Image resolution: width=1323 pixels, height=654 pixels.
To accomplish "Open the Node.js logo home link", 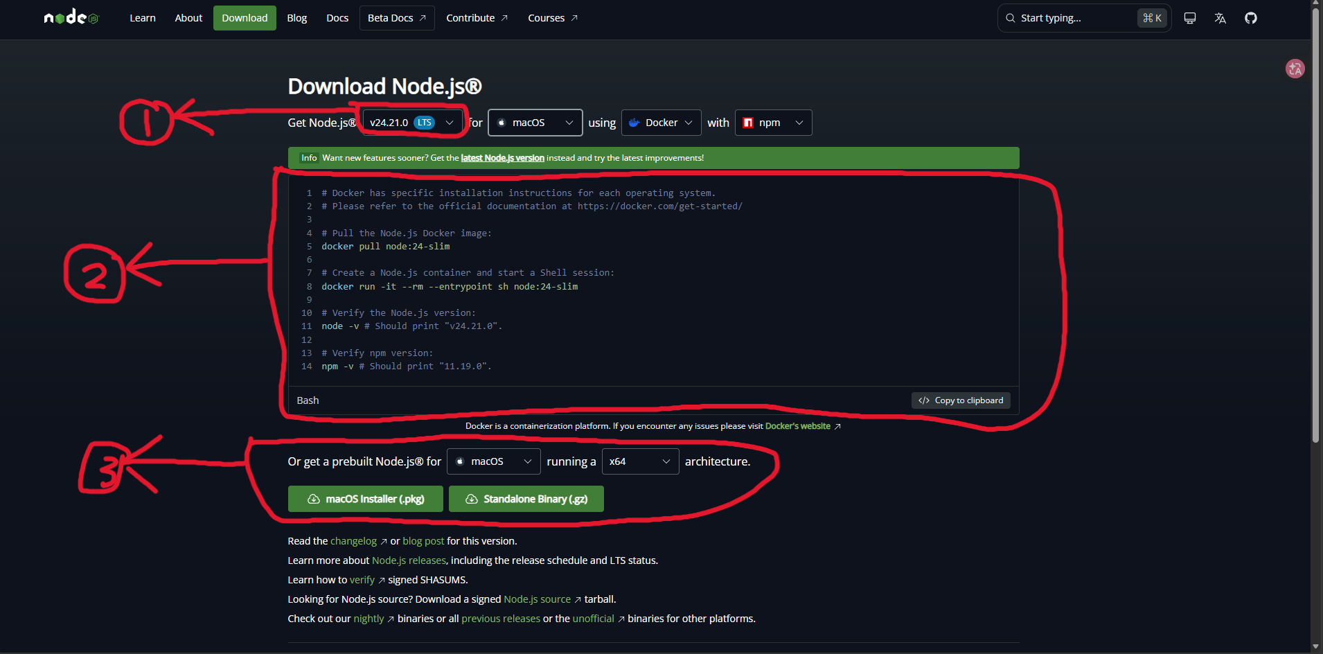I will tap(71, 18).
